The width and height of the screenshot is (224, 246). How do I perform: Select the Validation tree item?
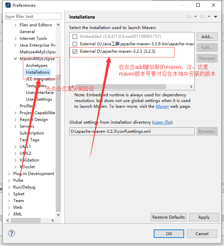tap(29, 160)
